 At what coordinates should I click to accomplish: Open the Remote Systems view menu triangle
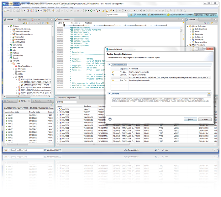click(52, 23)
